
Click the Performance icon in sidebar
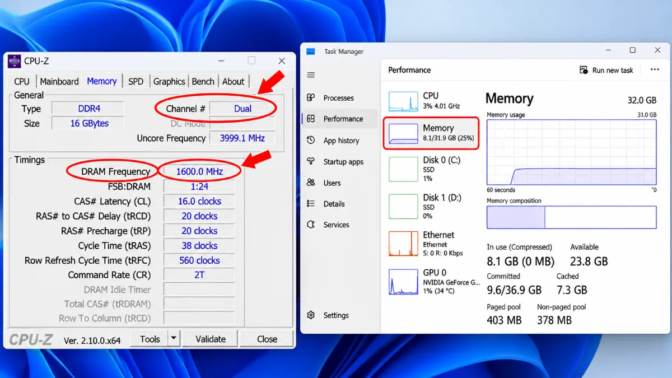311,119
